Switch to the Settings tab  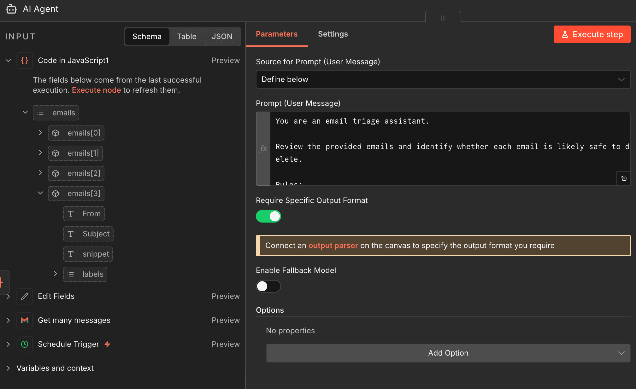[x=333, y=34]
